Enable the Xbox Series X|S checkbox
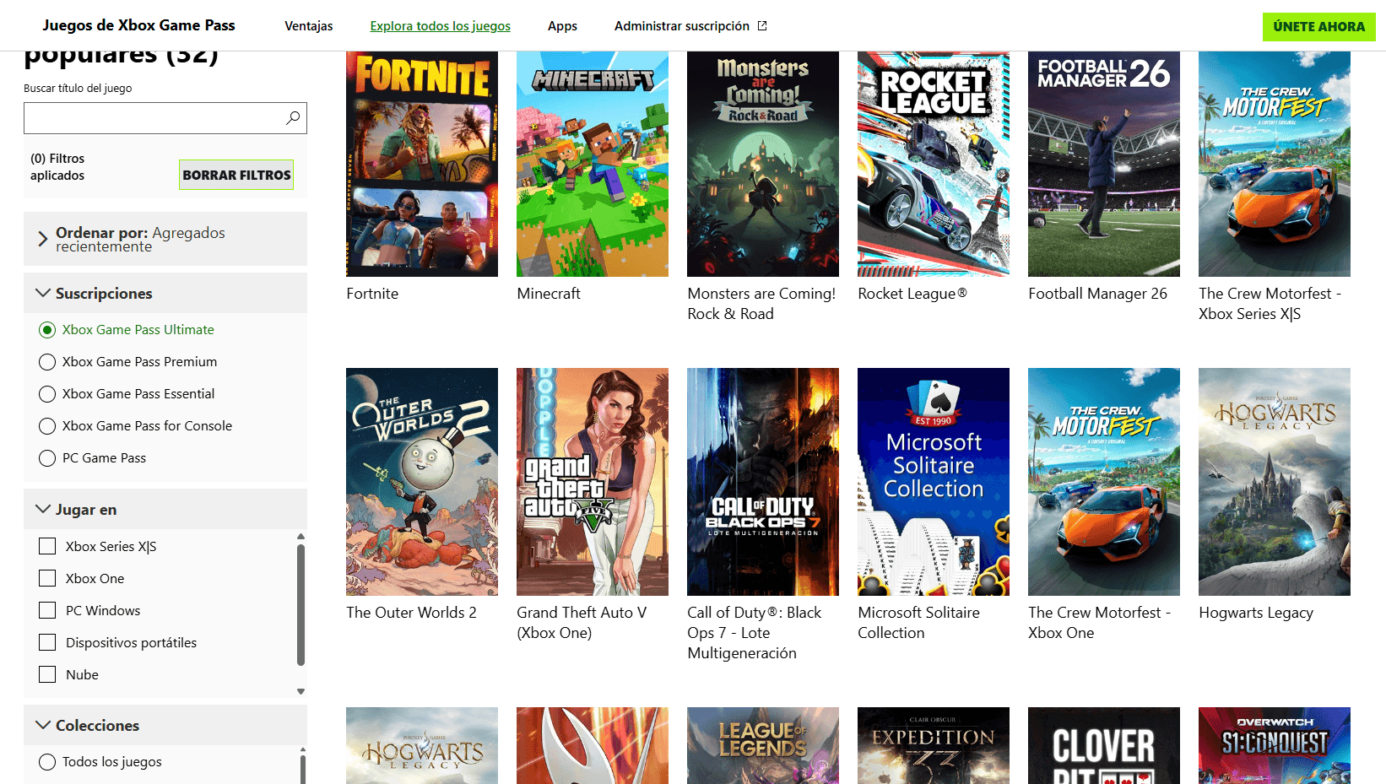The image size is (1386, 784). click(x=47, y=547)
